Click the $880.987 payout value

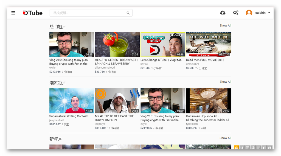point(55,124)
